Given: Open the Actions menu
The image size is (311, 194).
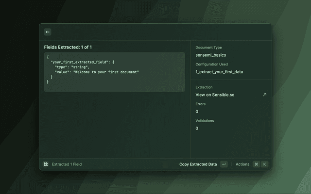Looking at the screenshot, I should (242, 164).
